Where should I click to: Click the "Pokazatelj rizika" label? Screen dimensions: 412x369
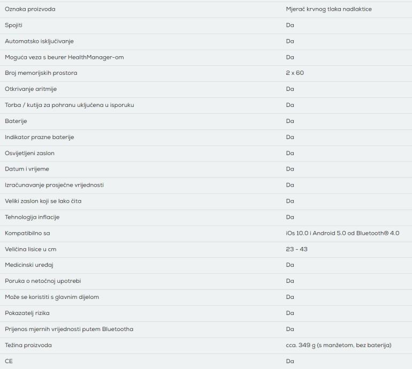coord(27,313)
